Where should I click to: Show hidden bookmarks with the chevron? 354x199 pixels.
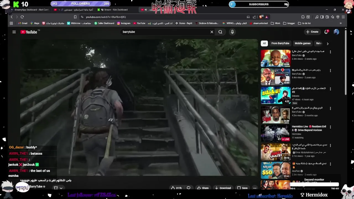pos(340,23)
